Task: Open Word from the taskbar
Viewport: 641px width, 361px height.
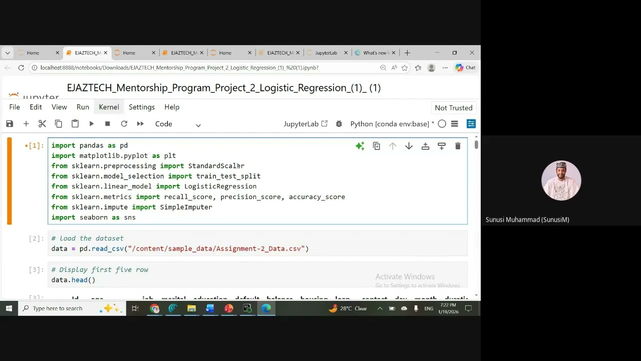Action: tap(210, 308)
